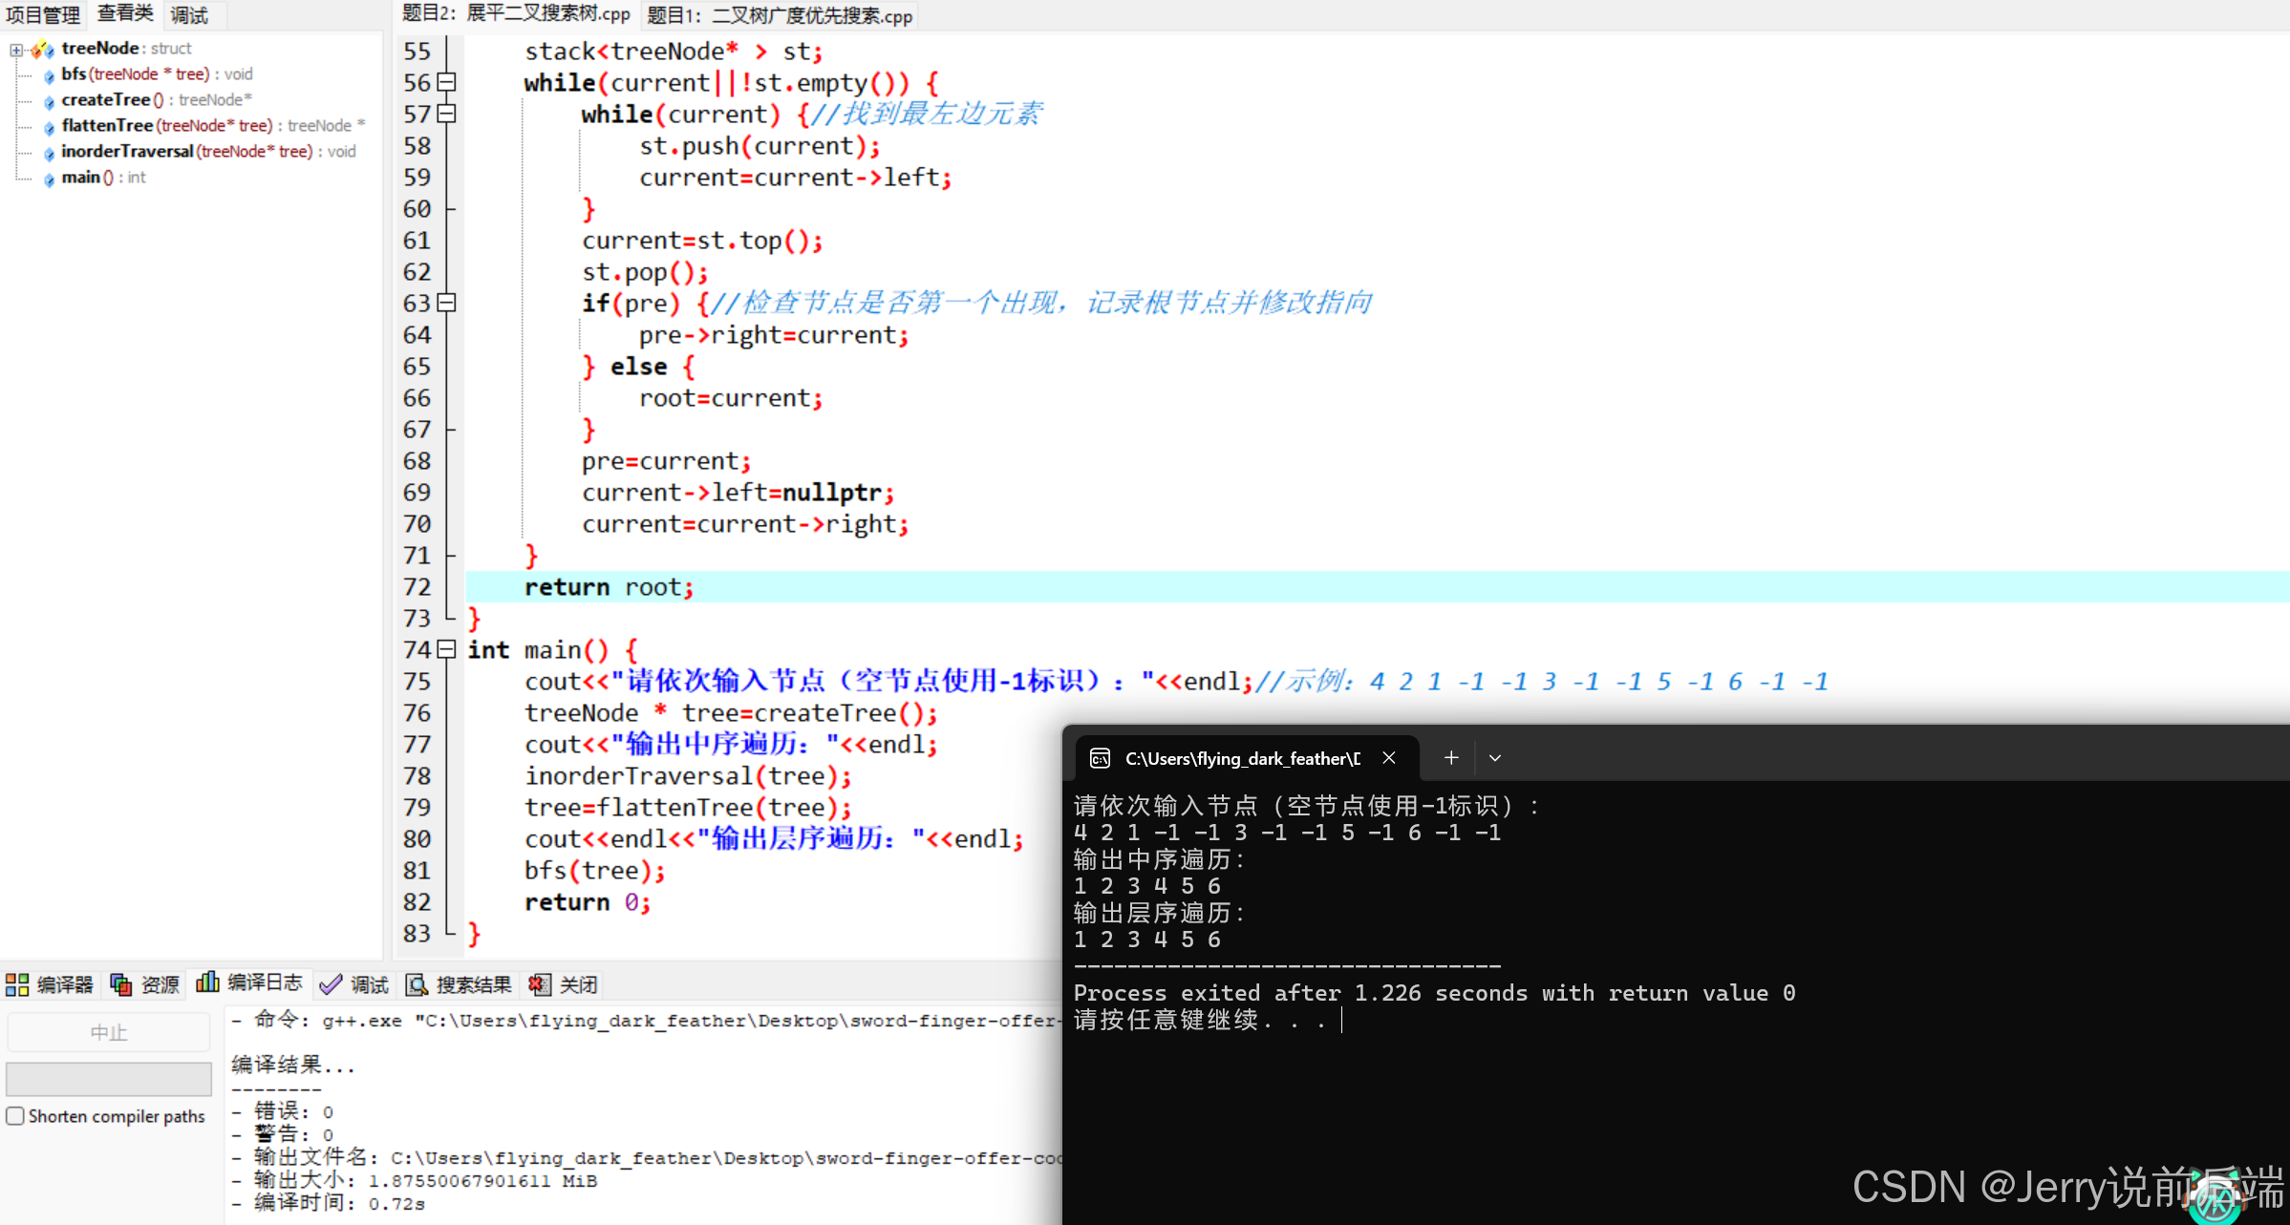This screenshot has height=1225, width=2290.
Task: Collapse the main function fold at line 74
Action: click(x=446, y=650)
